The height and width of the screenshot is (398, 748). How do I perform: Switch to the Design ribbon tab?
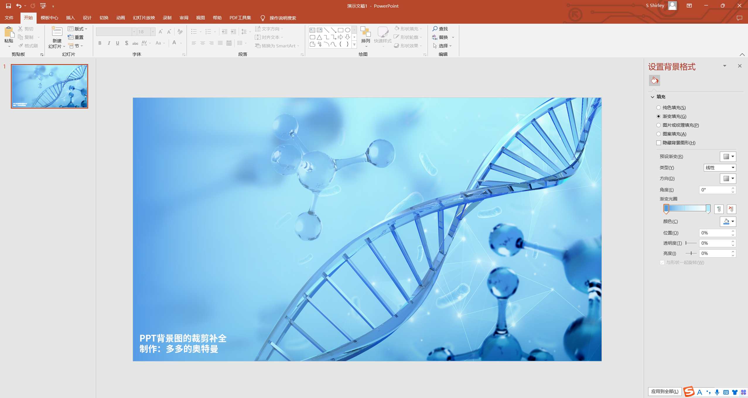(87, 18)
